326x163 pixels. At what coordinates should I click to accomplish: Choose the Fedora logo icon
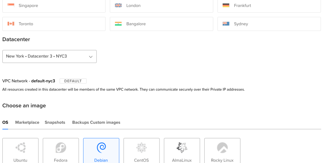pos(61,148)
